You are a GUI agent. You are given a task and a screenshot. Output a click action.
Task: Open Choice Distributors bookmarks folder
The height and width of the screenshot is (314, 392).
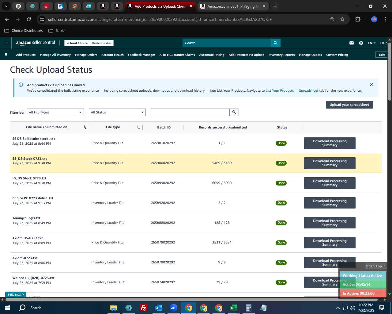click(24, 31)
